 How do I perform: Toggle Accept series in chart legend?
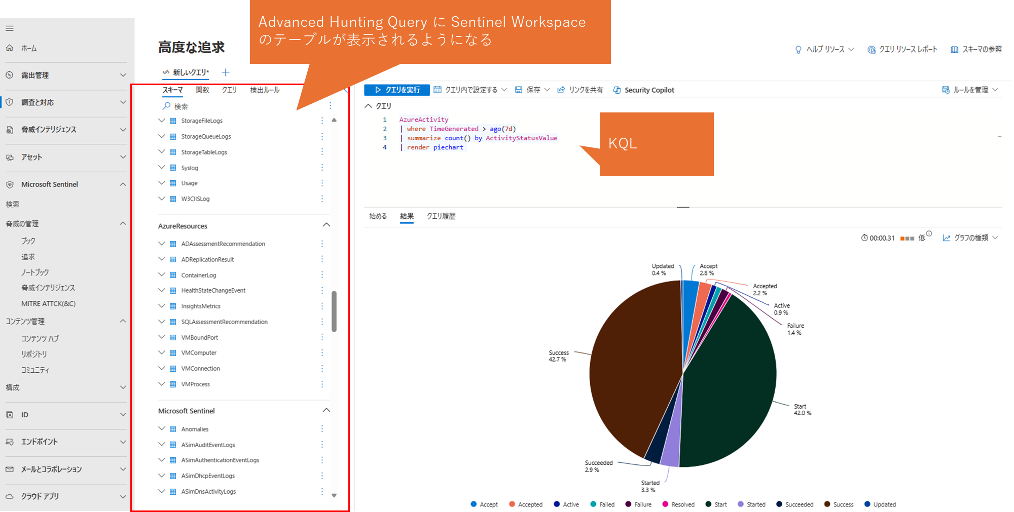pos(484,504)
